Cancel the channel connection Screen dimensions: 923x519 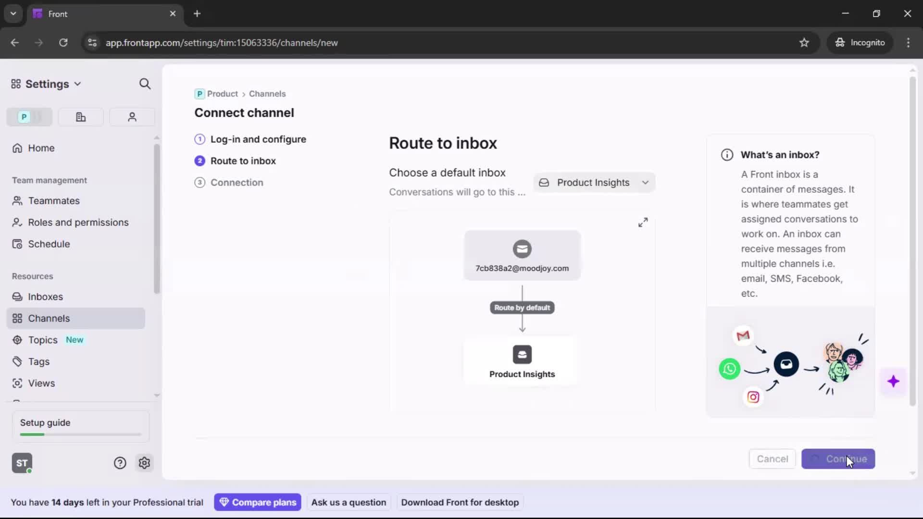pos(772,459)
